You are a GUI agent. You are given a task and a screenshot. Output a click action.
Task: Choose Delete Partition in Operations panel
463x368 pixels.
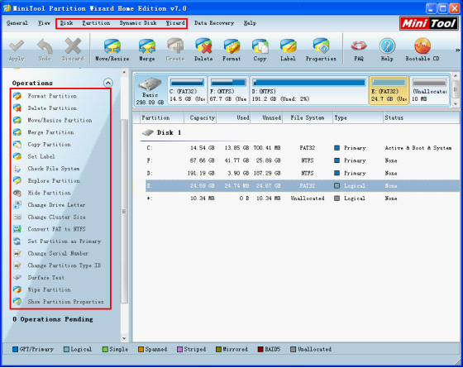click(x=52, y=108)
